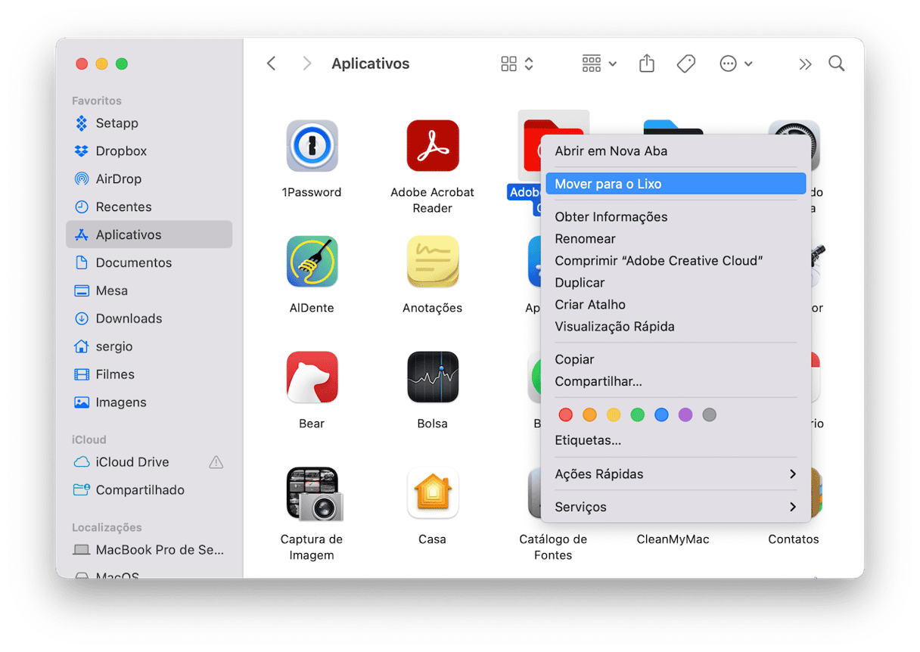Select the Bear app icon
This screenshot has height=652, width=920.
pyautogui.click(x=312, y=377)
